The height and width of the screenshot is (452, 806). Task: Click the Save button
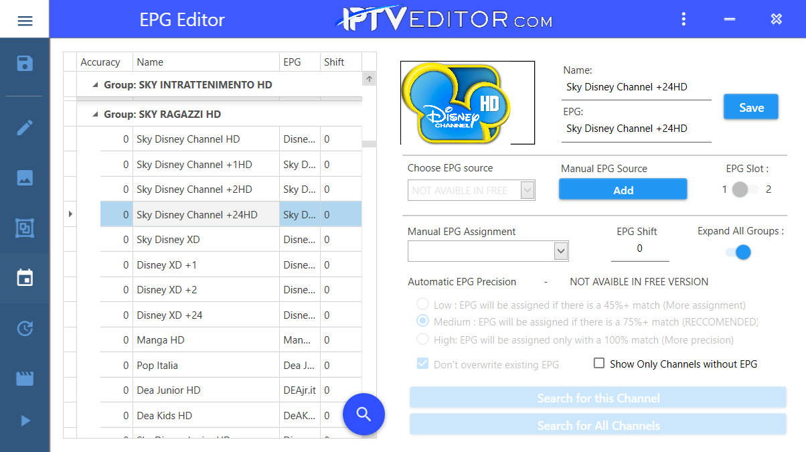tap(751, 107)
